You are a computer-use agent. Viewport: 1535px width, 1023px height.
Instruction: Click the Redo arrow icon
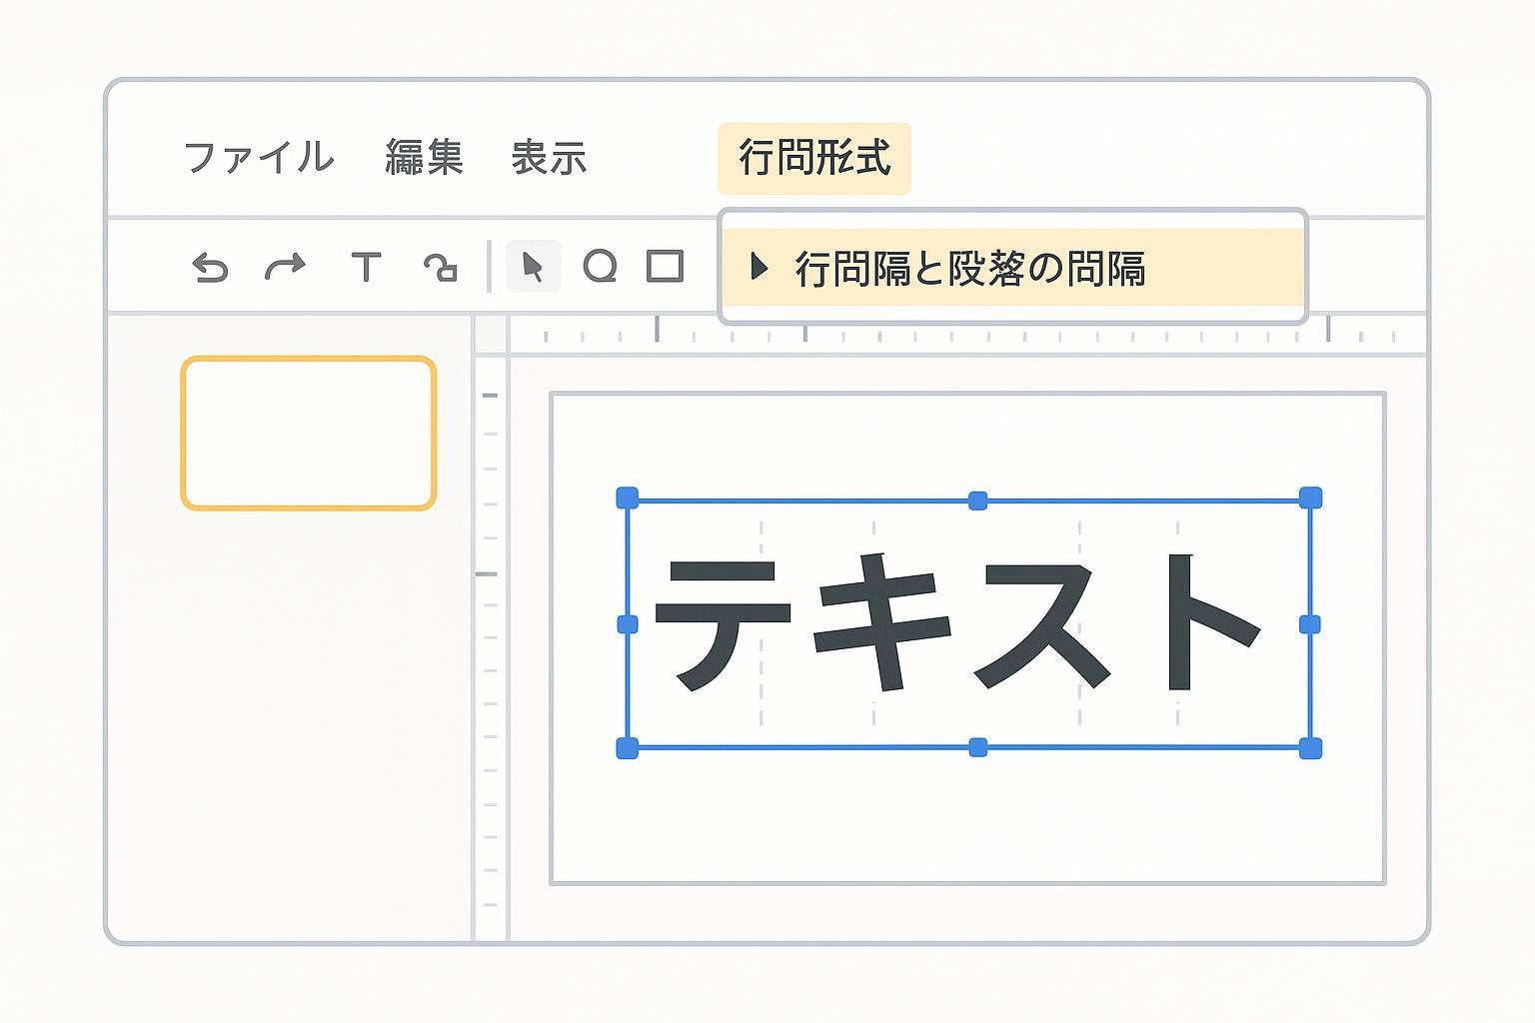[285, 267]
